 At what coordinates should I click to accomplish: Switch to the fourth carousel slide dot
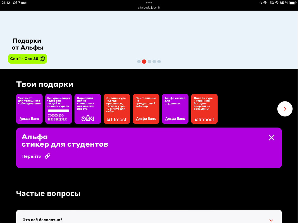click(154, 62)
